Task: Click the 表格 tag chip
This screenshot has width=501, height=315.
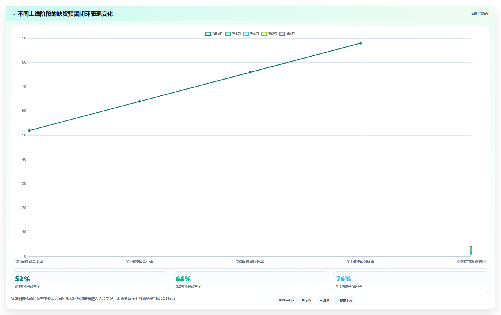Action: tap(307, 300)
